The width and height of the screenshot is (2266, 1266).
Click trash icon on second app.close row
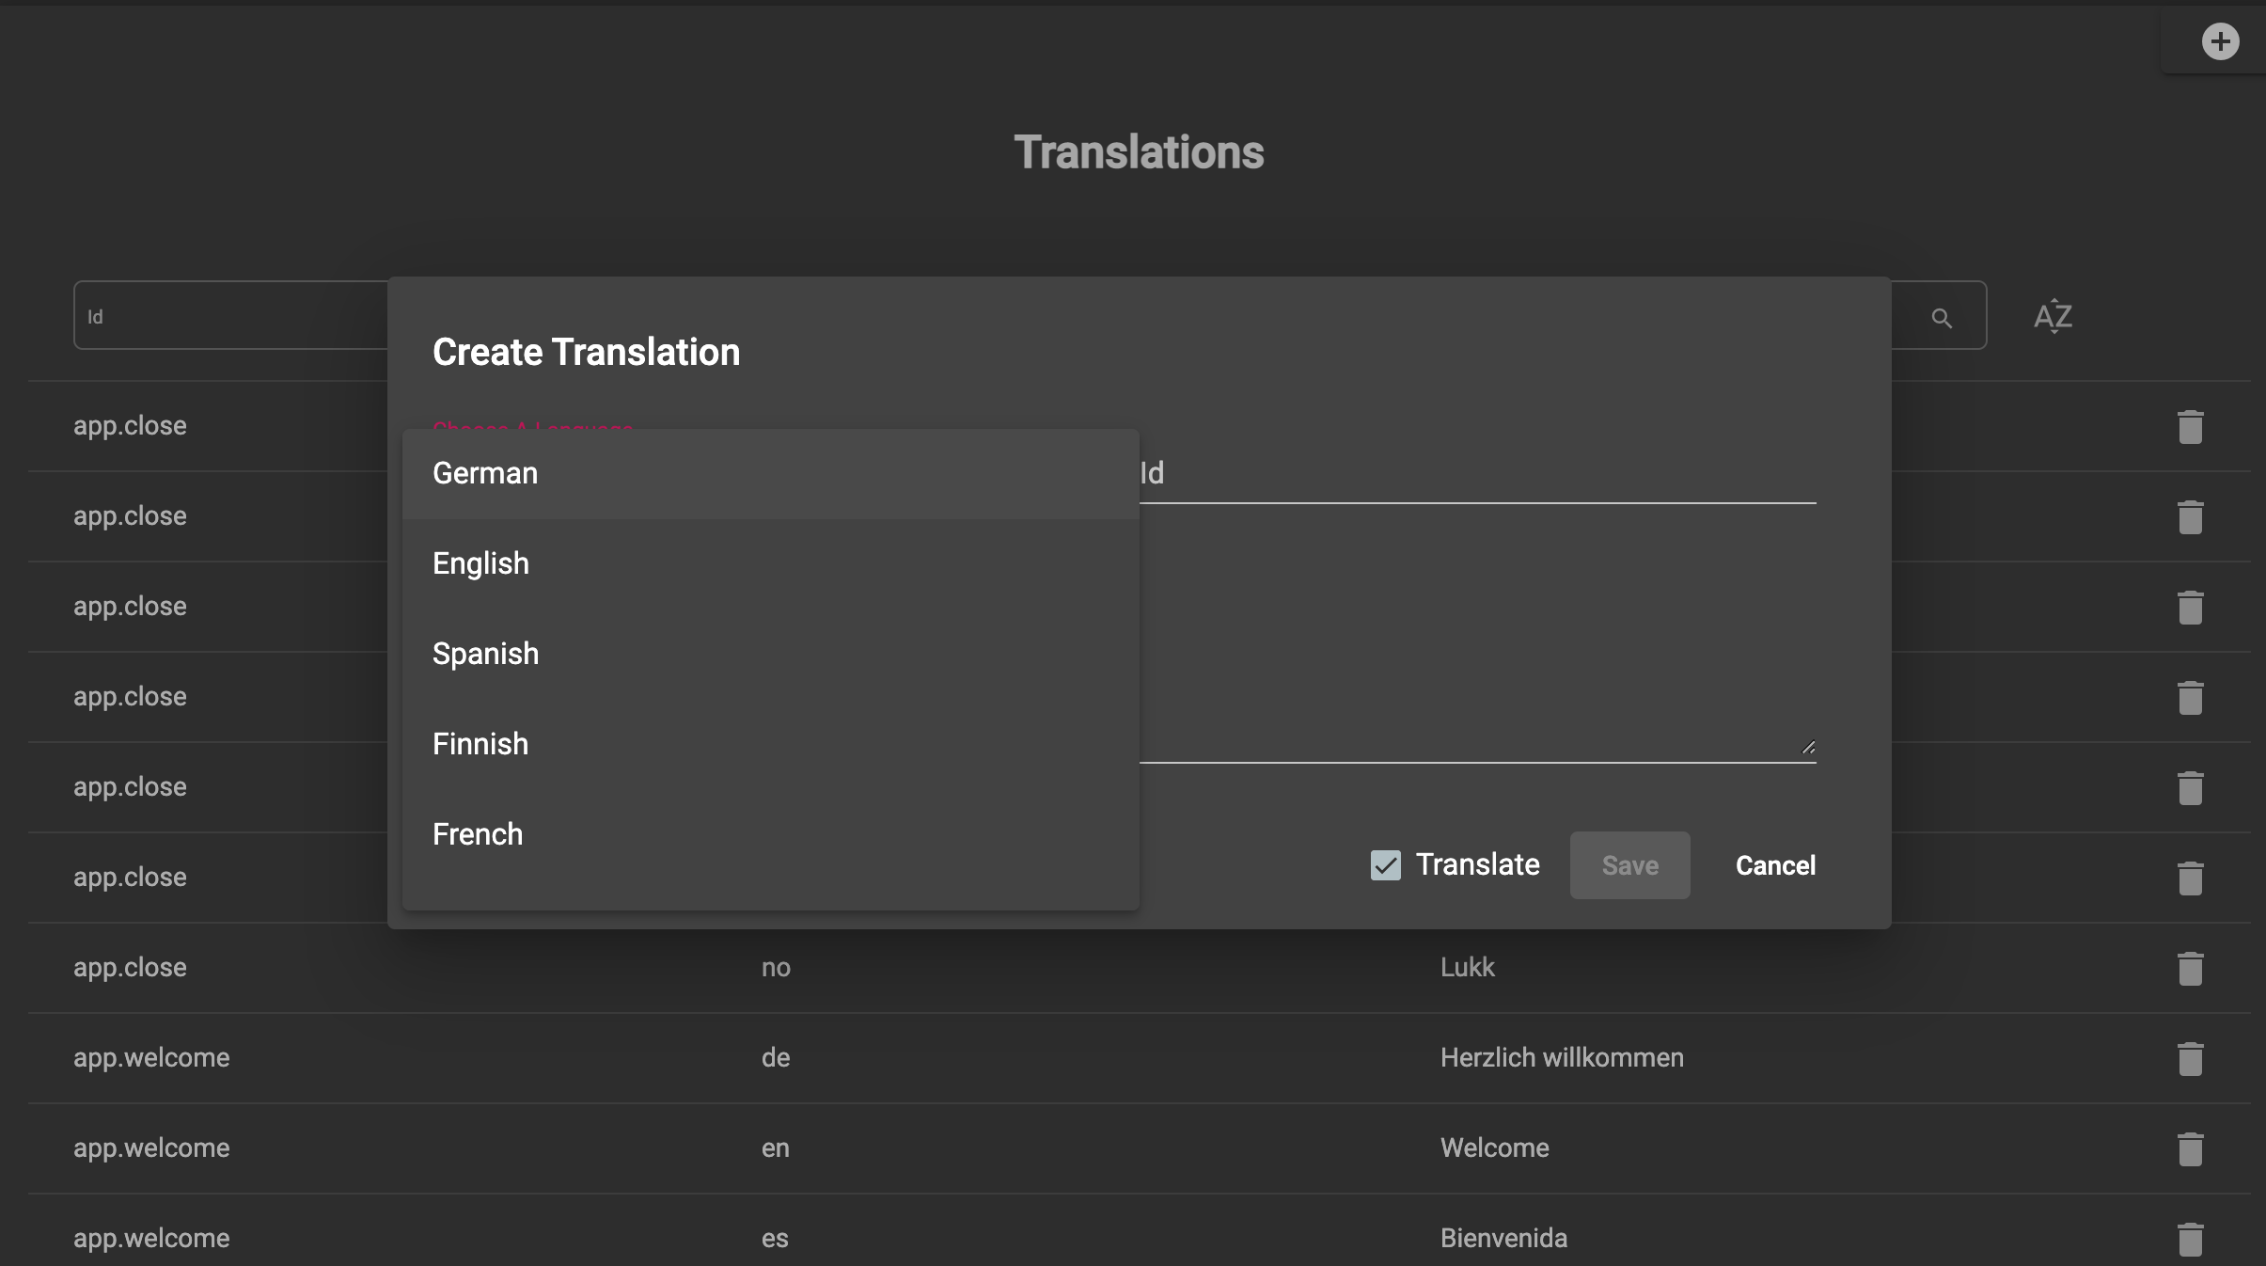tap(2190, 516)
